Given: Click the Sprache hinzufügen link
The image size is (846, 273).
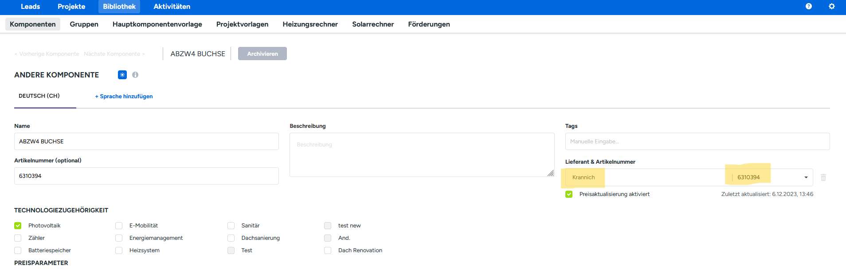Looking at the screenshot, I should (x=124, y=96).
